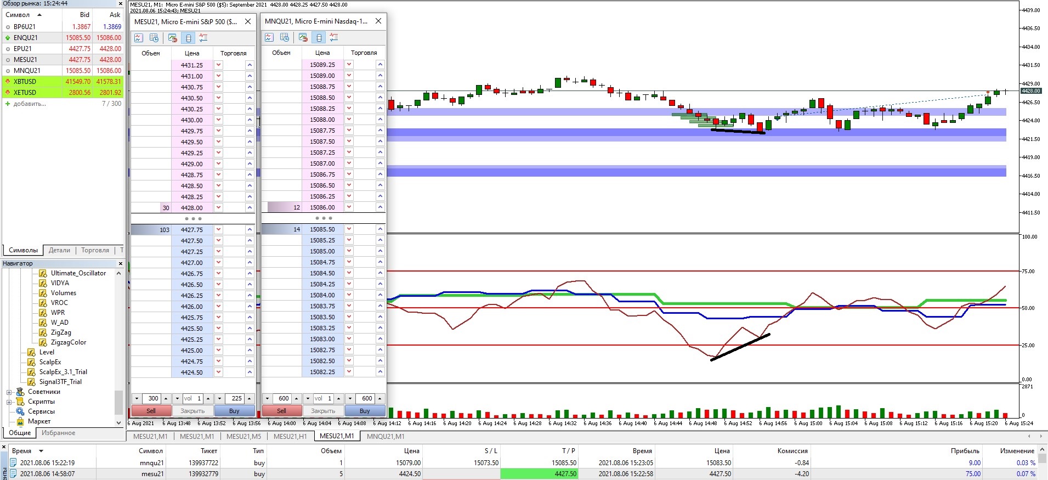Open the vol dropdown in MESU21 window

[177, 399]
